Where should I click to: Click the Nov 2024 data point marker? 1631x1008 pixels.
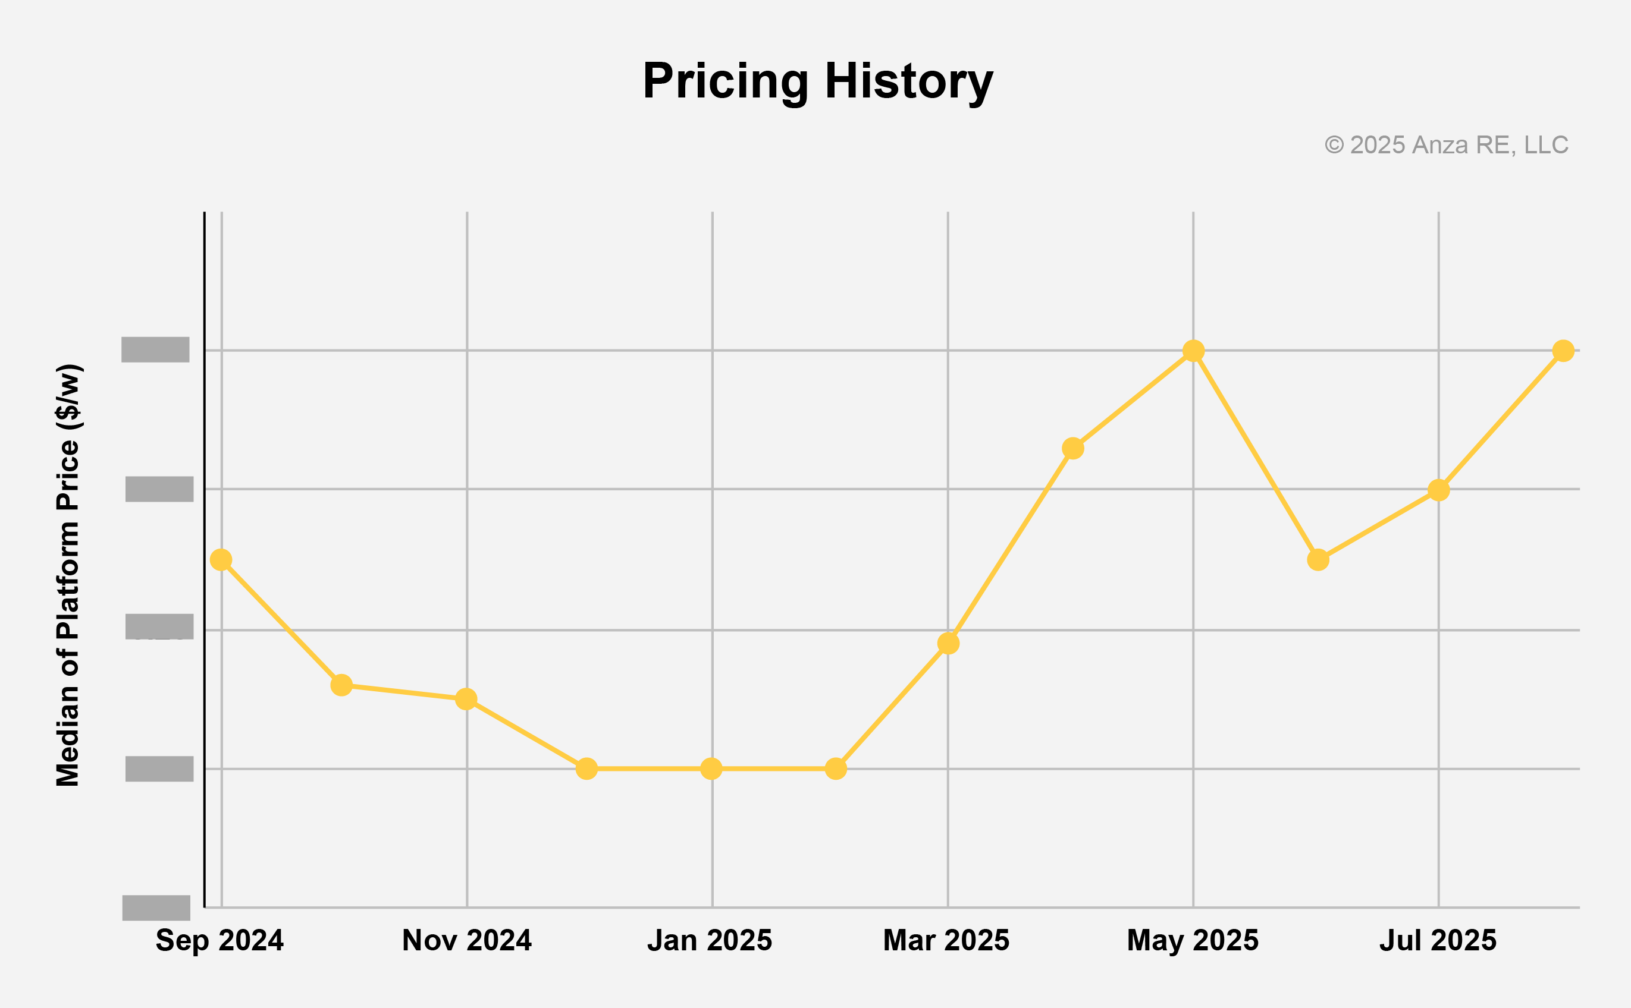(x=466, y=700)
